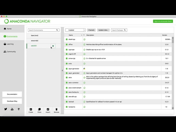Open the Twitter social link icon
Viewport: 176px width, 132px height.
pyautogui.click(x=5, y=109)
